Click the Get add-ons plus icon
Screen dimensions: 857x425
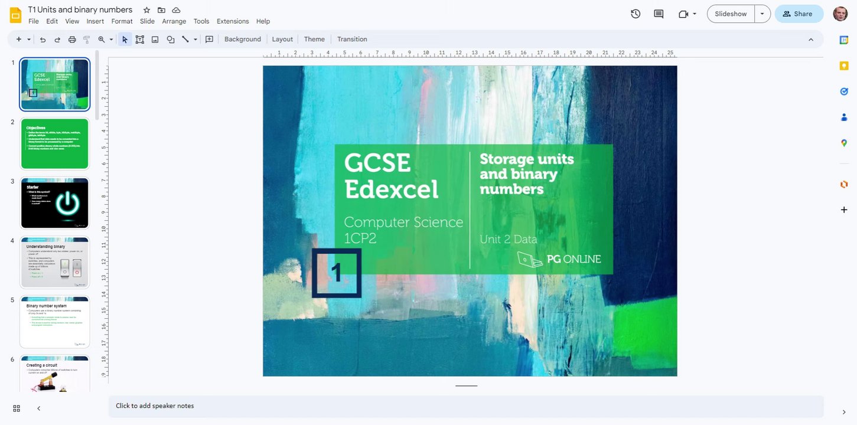pos(844,210)
